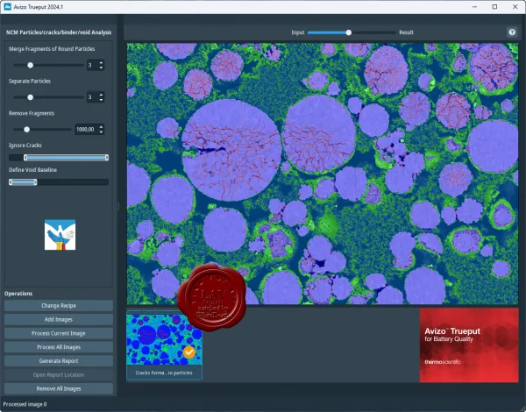Click the Merge Fragments of Round Particles slider handle
Viewport: 526px width, 412px height.
(30, 65)
